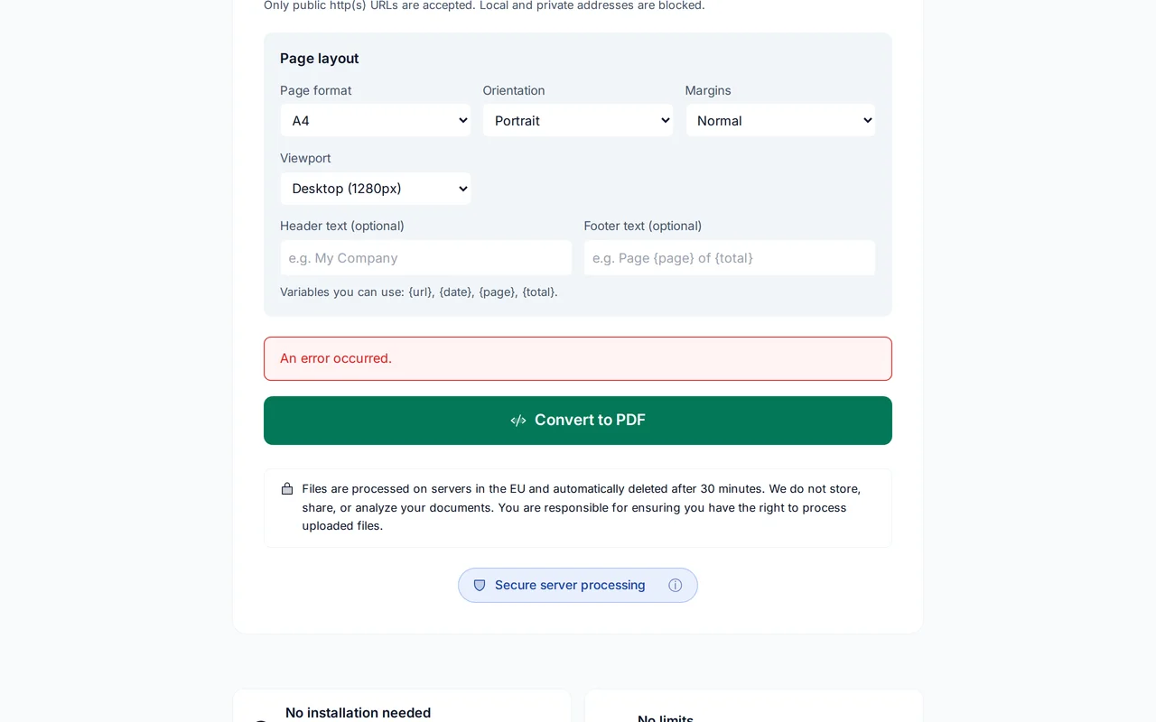
Task: Click the info circle next to Secure server processing
Action: 676,585
